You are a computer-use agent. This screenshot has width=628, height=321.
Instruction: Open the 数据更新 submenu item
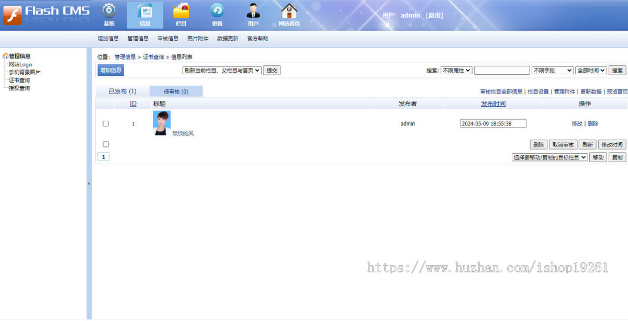(x=228, y=39)
